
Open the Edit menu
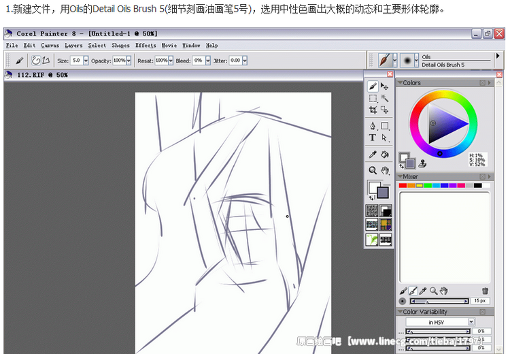tap(29, 45)
